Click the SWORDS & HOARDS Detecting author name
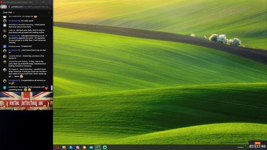The image size is (267, 150). click(21, 25)
